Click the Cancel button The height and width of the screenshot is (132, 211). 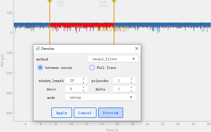click(x=85, y=113)
